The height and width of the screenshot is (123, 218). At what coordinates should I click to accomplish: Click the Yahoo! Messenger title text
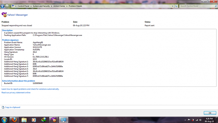tap(17, 15)
